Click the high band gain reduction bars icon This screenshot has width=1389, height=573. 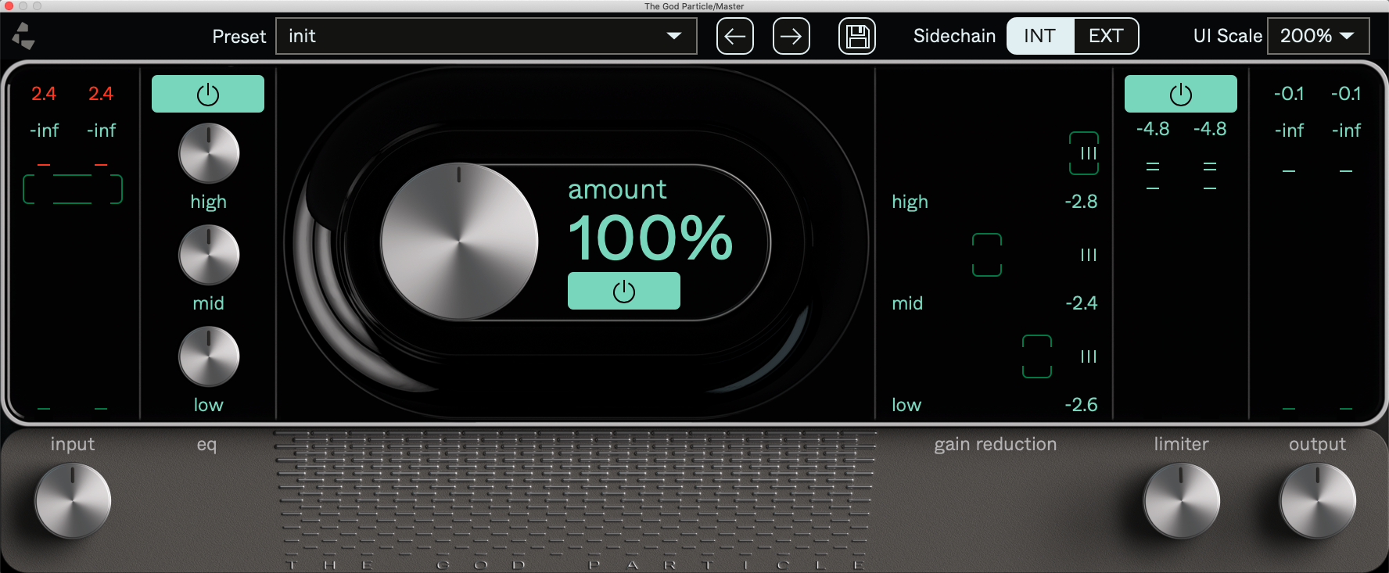(1089, 153)
